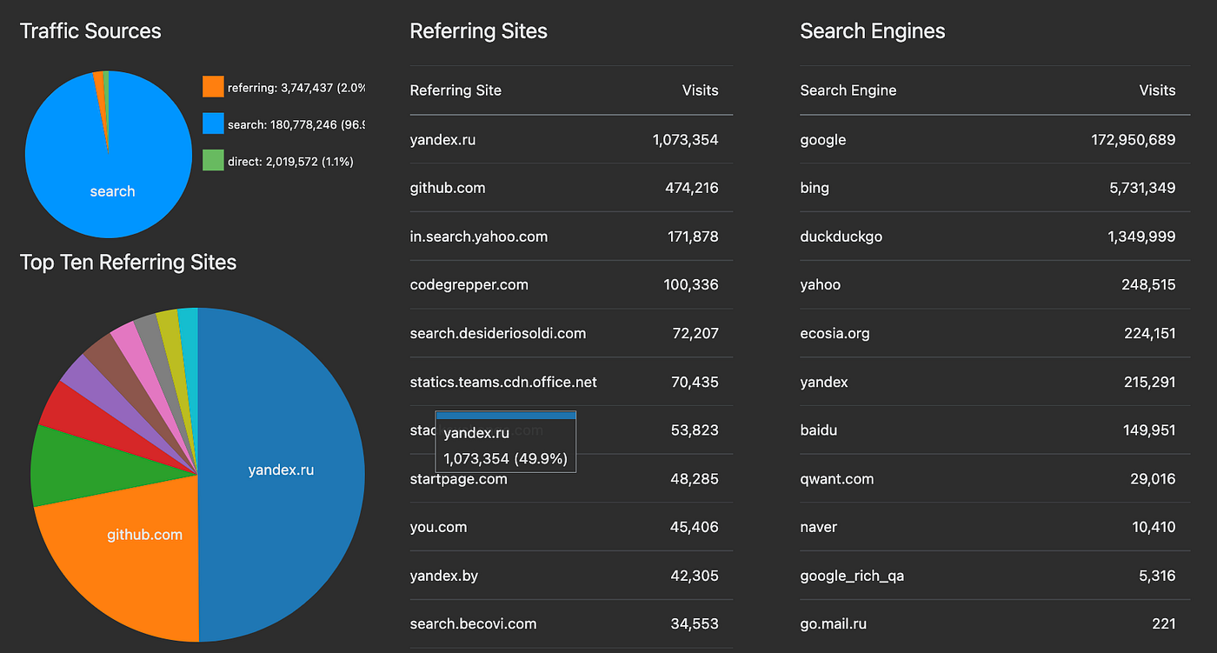The height and width of the screenshot is (653, 1217).
Task: Open the codegrepper.com row
Action: point(571,284)
